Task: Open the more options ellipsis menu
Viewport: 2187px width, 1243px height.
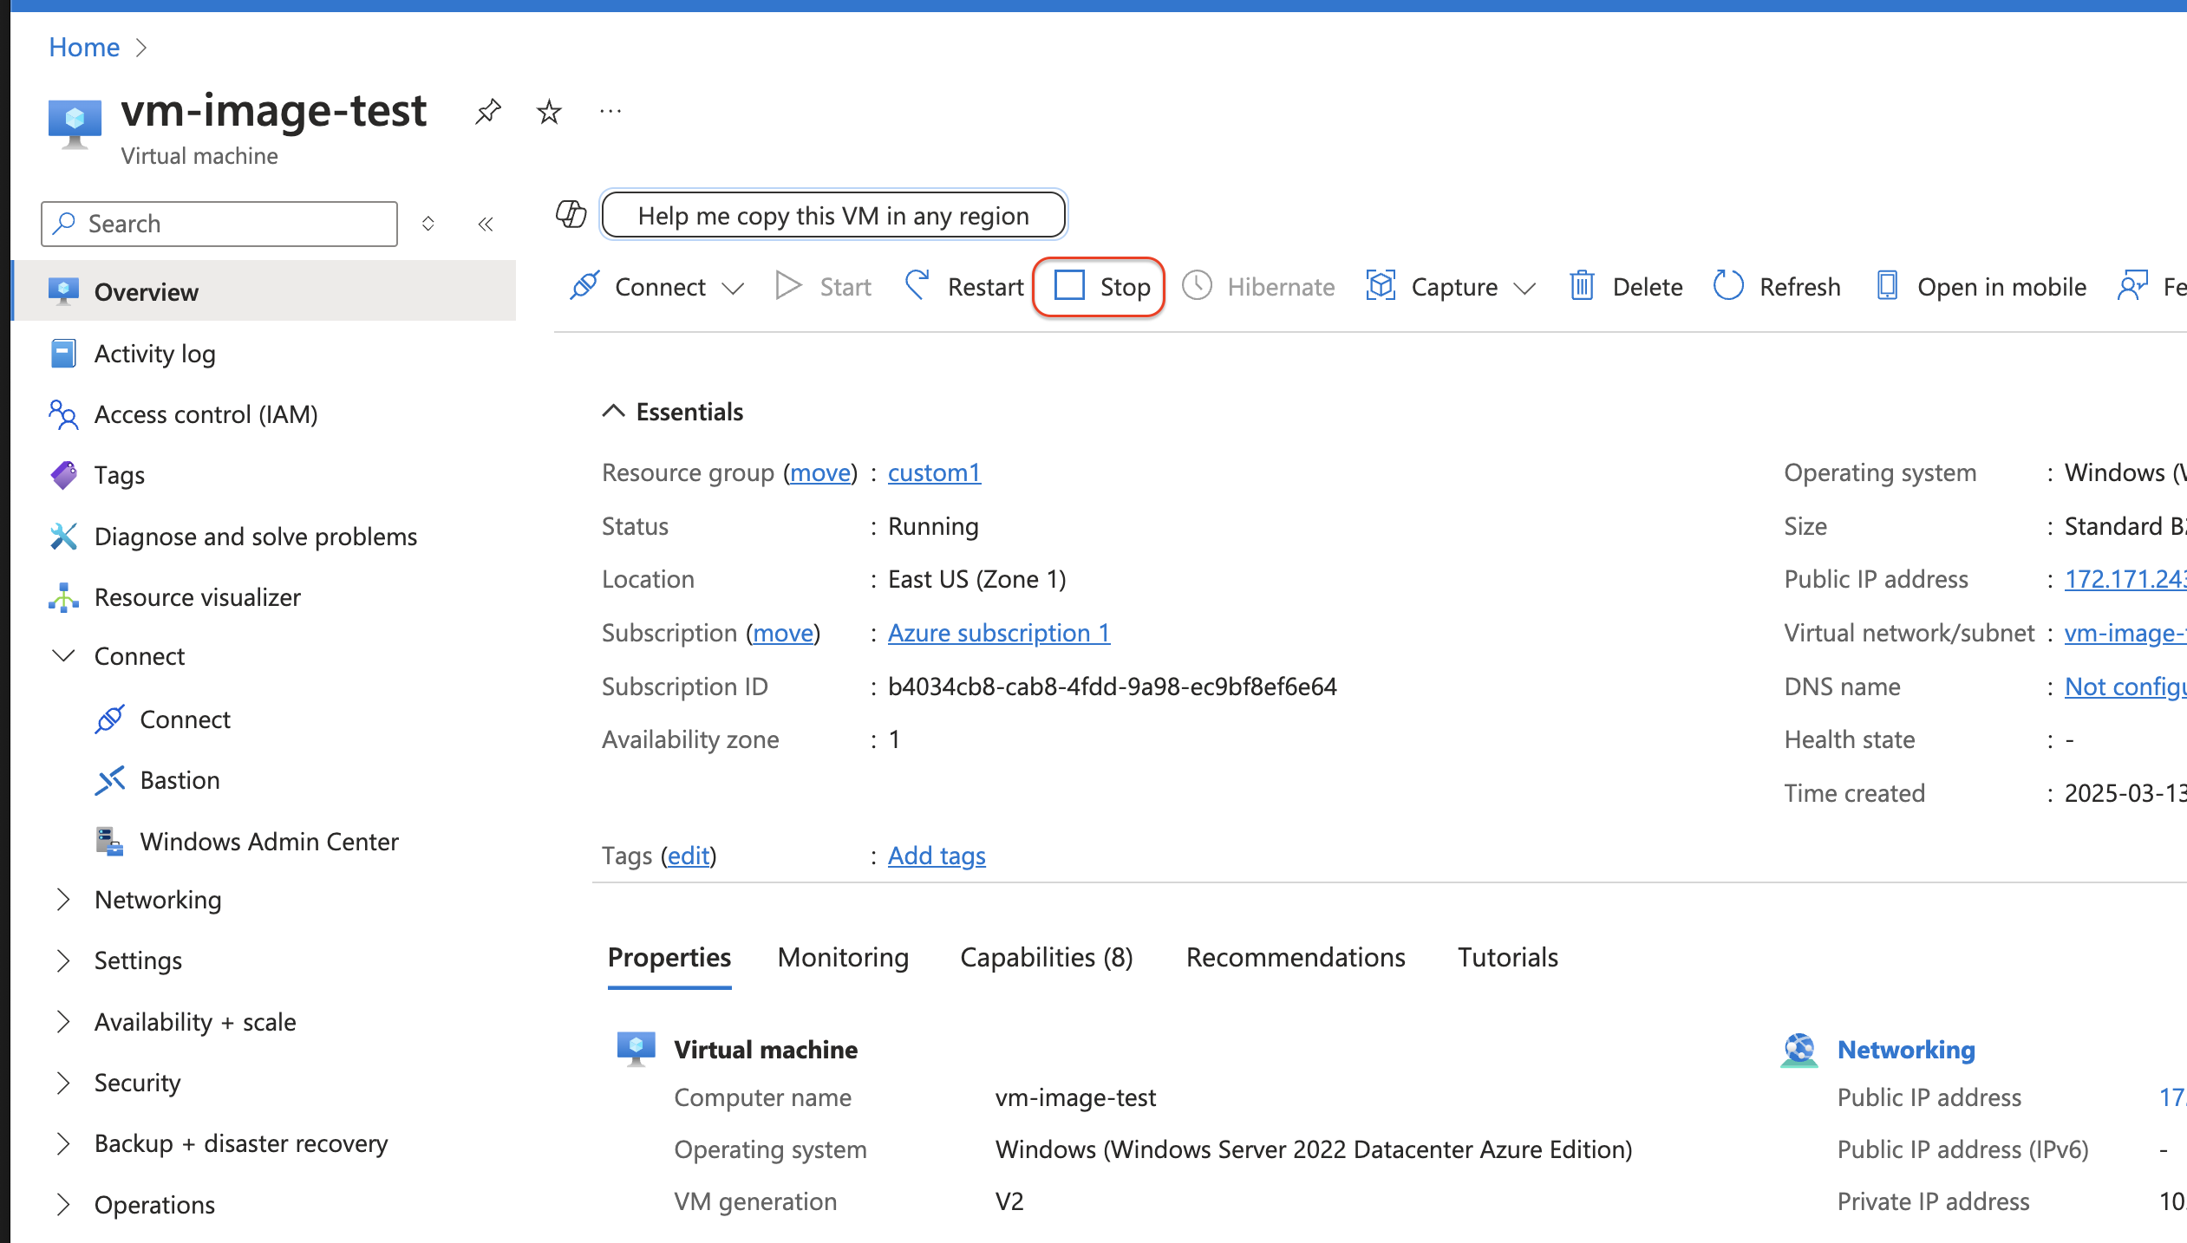Action: click(610, 112)
